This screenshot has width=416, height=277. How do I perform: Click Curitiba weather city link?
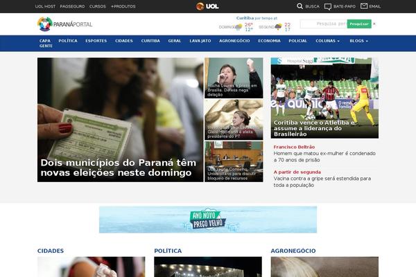click(x=245, y=18)
